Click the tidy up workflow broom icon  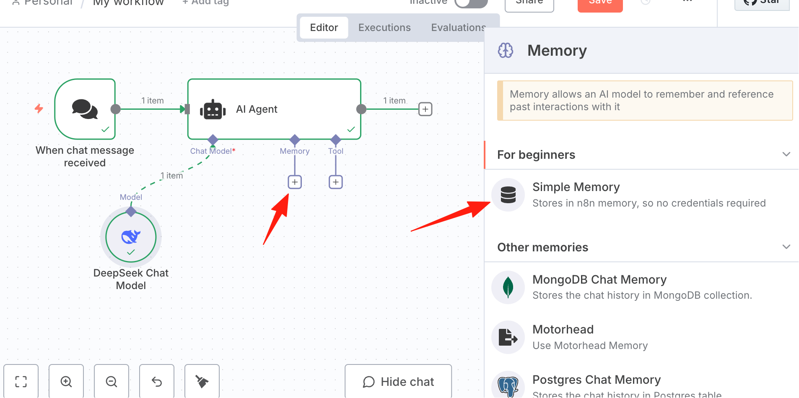click(x=202, y=381)
